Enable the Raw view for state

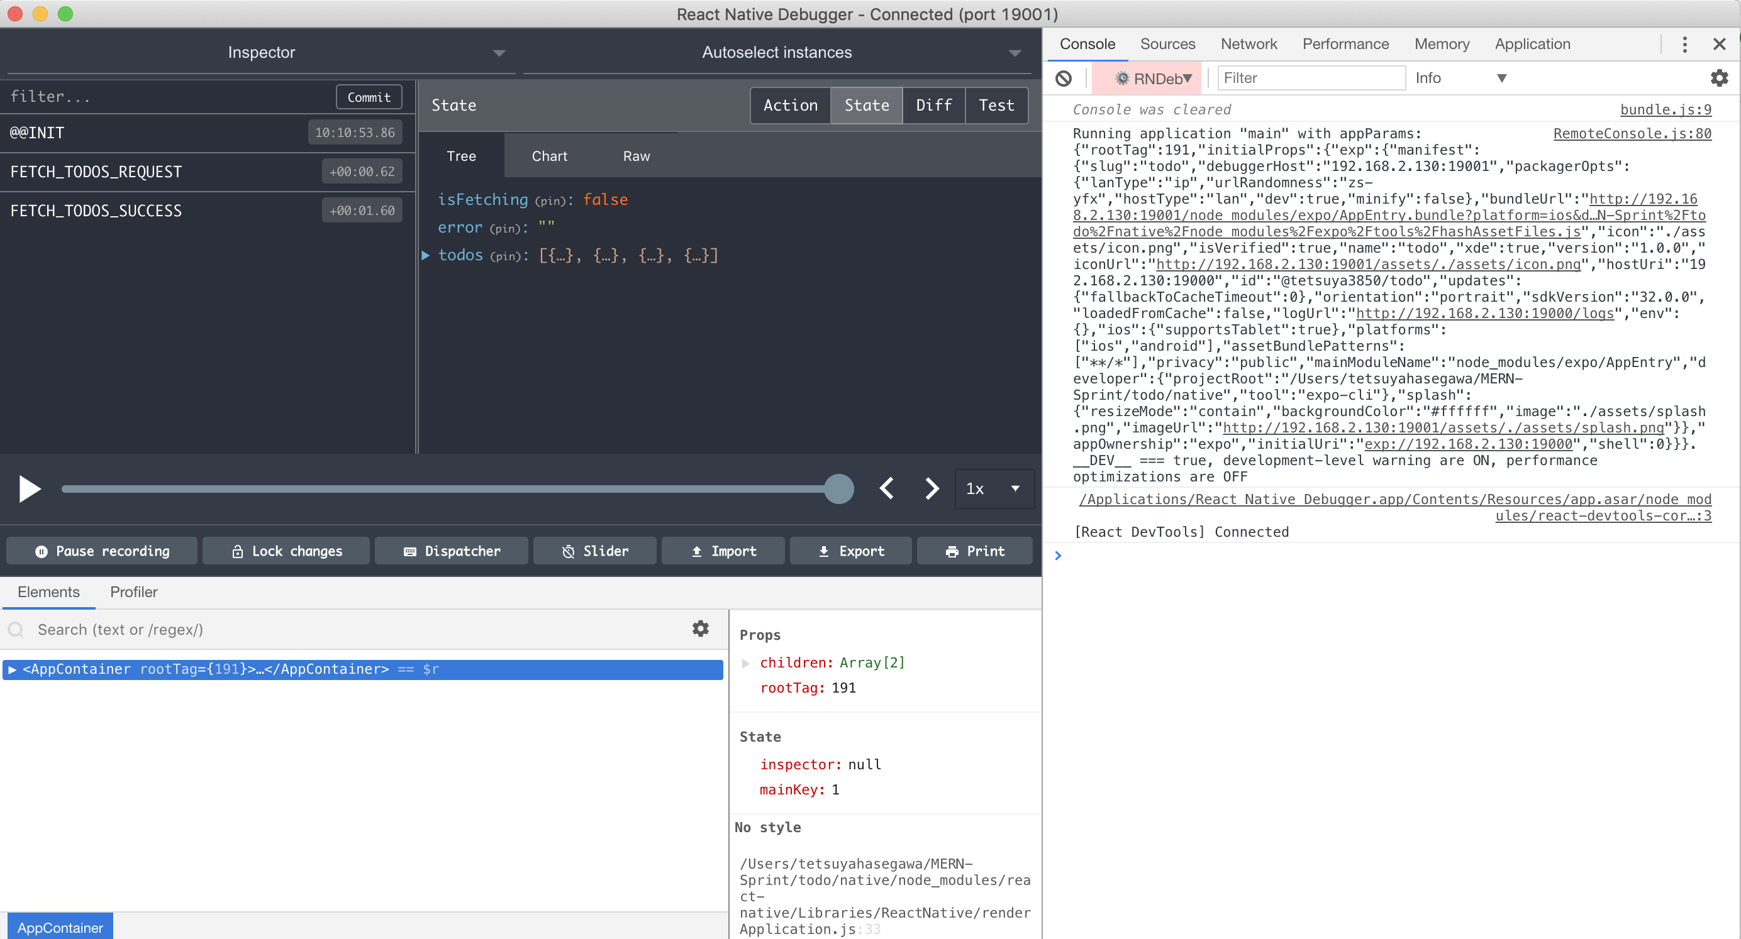(x=637, y=155)
